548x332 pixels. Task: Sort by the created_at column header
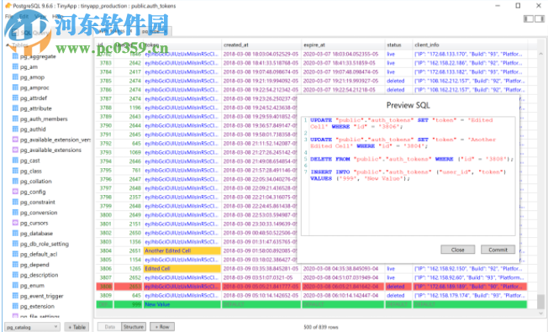point(261,45)
